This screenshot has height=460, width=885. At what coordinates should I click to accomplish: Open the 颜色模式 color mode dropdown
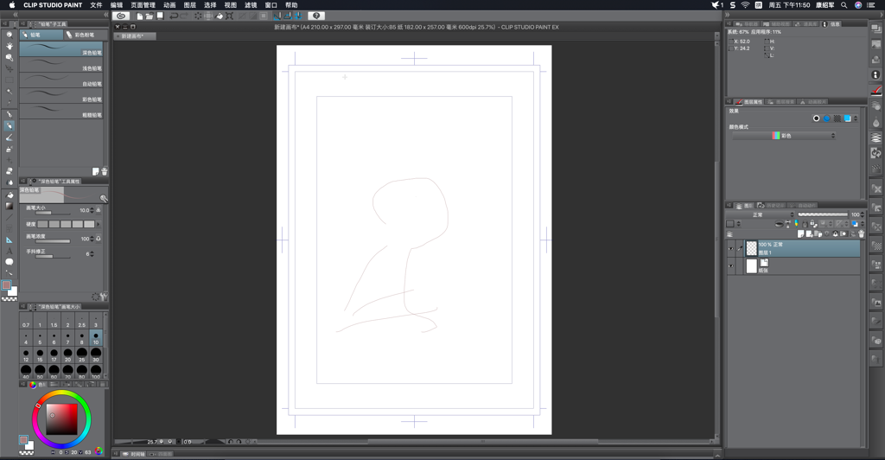785,136
